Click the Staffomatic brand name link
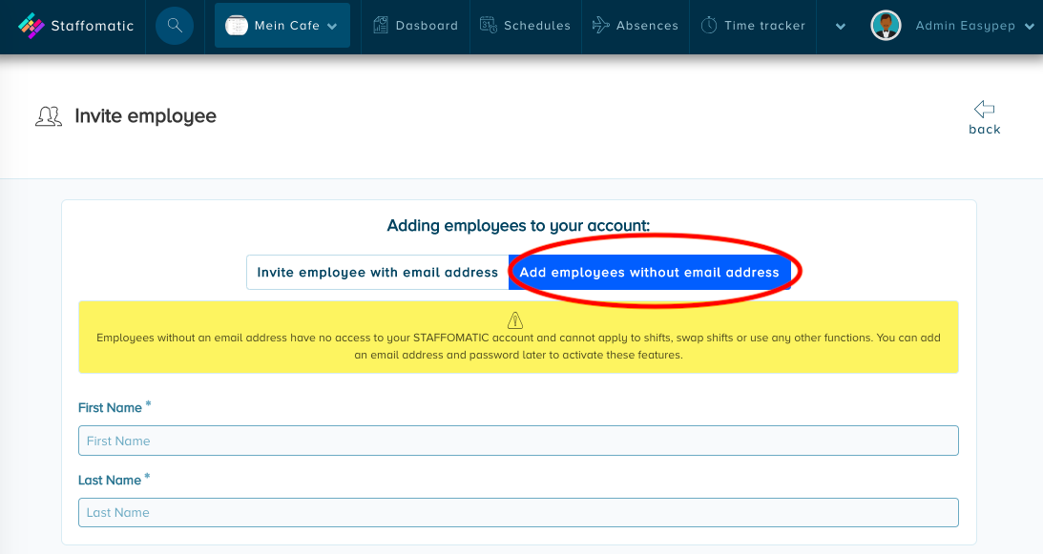Image resolution: width=1043 pixels, height=554 pixels. 93,26
